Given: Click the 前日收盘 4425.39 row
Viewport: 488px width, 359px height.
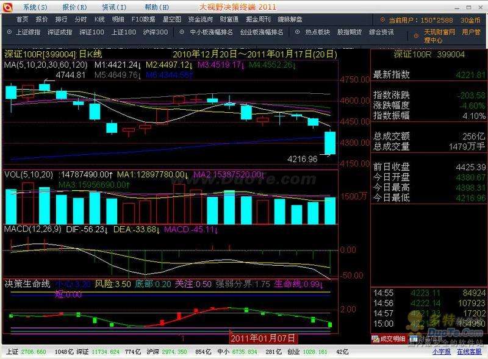Looking at the screenshot, I should 429,167.
